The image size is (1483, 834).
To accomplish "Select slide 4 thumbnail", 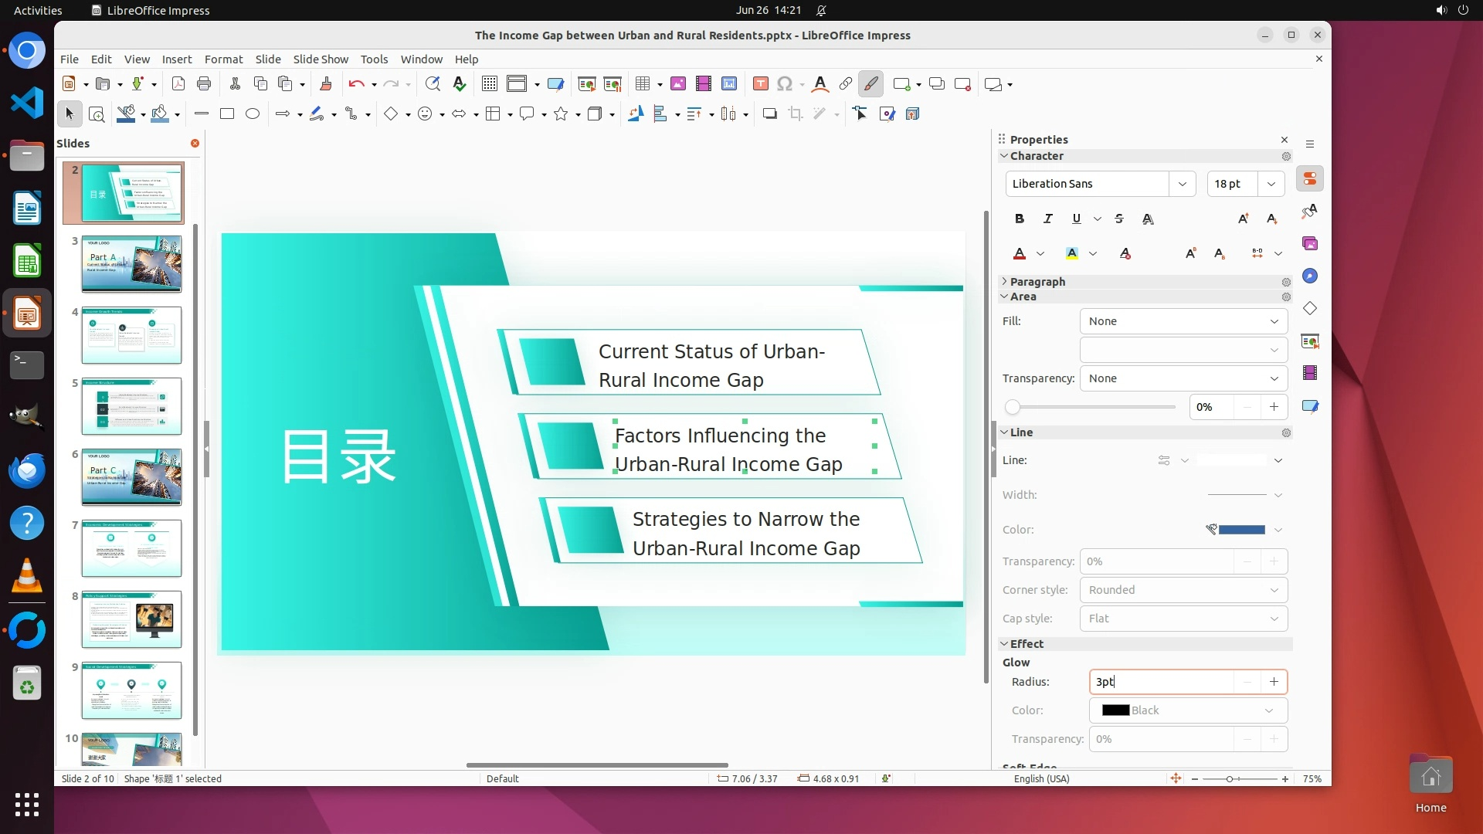I will pos(131,335).
